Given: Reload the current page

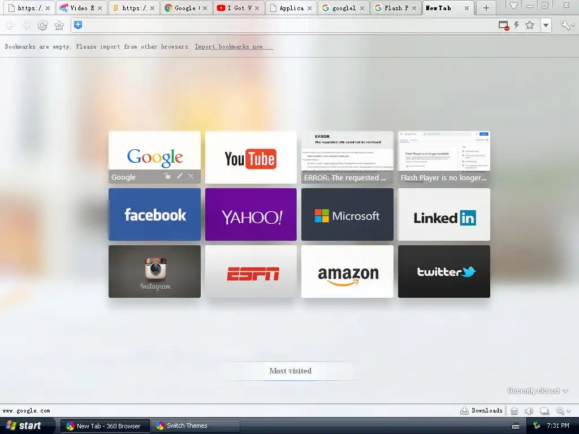Looking at the screenshot, I should click(43, 25).
